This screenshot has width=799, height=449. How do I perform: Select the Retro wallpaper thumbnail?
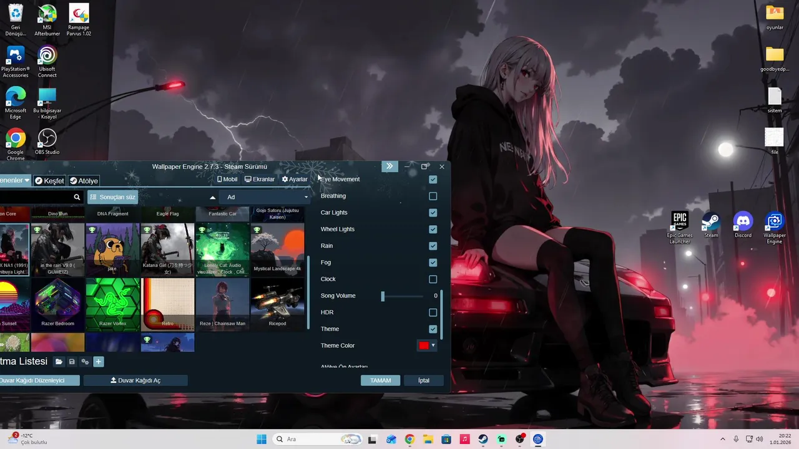point(168,304)
